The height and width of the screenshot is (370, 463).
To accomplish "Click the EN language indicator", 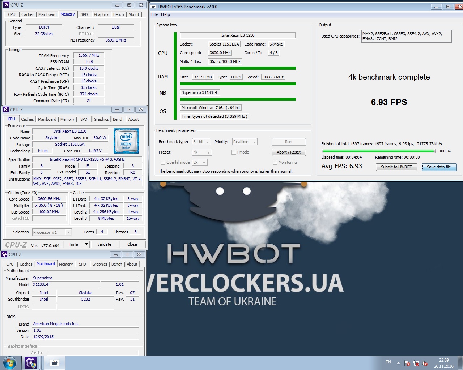I will click(x=388, y=362).
